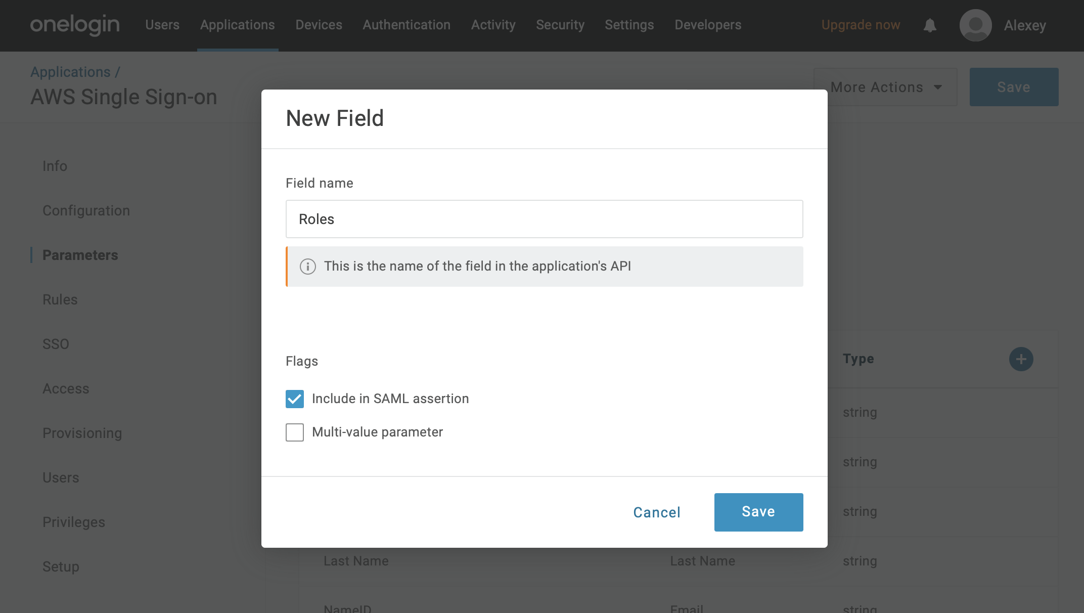Open the Alexey account menu
Image resolution: width=1084 pixels, height=613 pixels.
pyautogui.click(x=1025, y=25)
